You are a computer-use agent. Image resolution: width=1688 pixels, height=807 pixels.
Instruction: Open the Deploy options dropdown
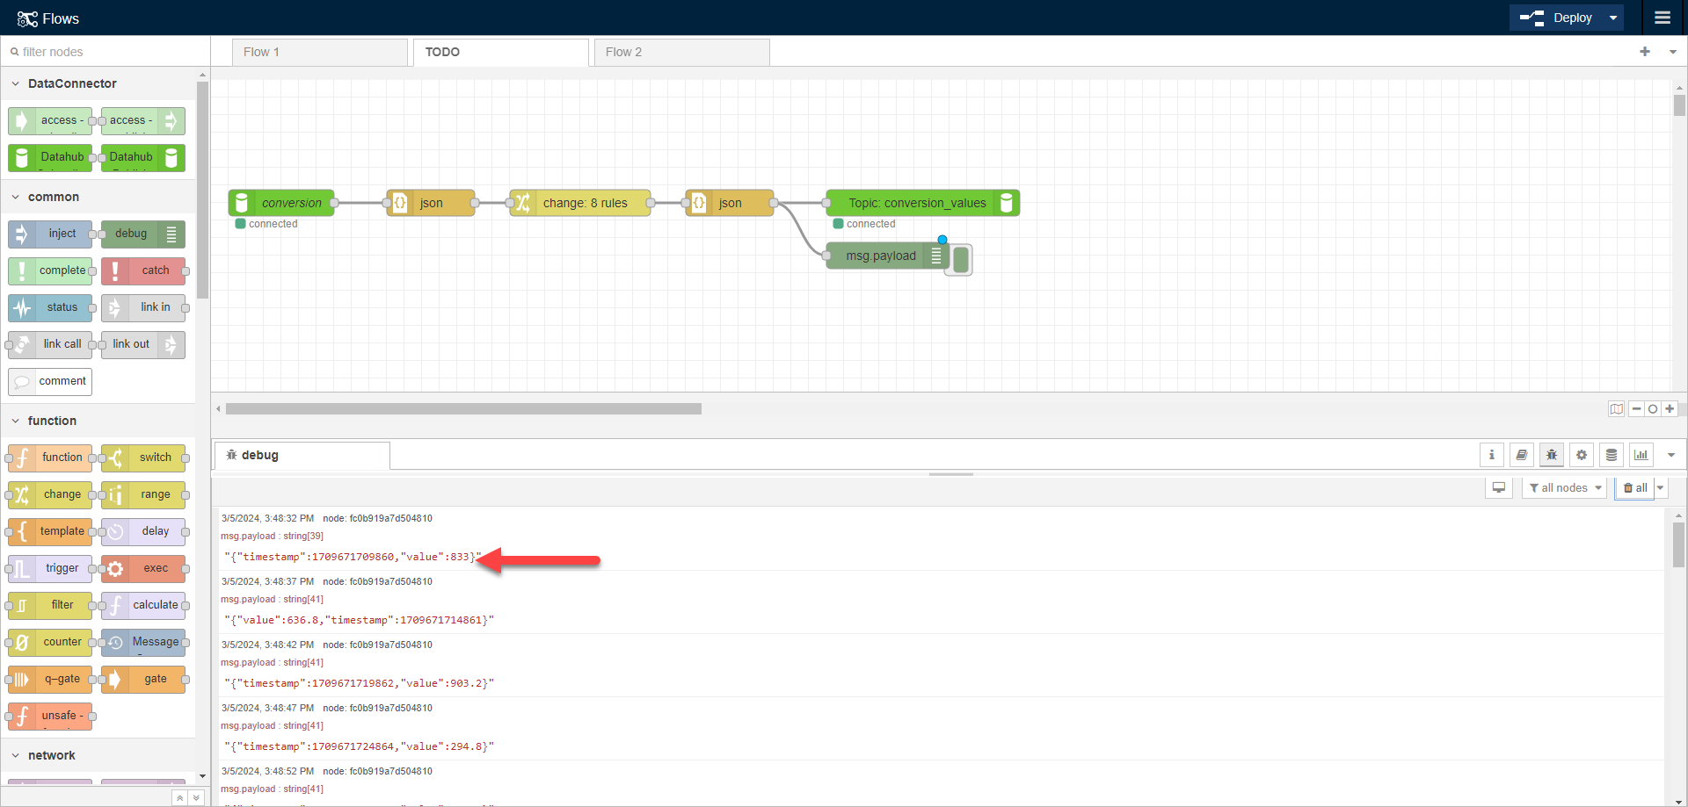click(1612, 18)
